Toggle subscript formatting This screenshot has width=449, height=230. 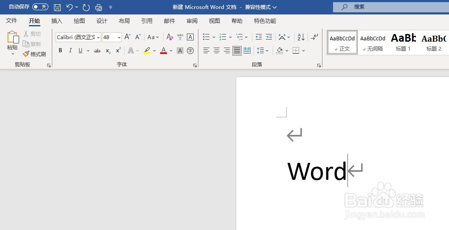point(108,51)
